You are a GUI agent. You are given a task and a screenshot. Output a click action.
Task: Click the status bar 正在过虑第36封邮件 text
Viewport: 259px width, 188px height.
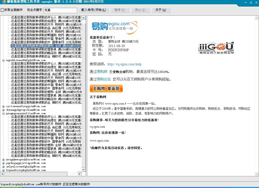click(x=76, y=184)
